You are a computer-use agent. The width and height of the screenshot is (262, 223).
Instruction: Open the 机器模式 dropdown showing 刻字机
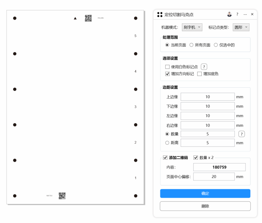click(x=192, y=27)
